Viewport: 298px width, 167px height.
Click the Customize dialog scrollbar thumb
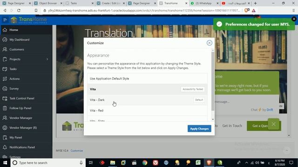[x=213, y=81]
